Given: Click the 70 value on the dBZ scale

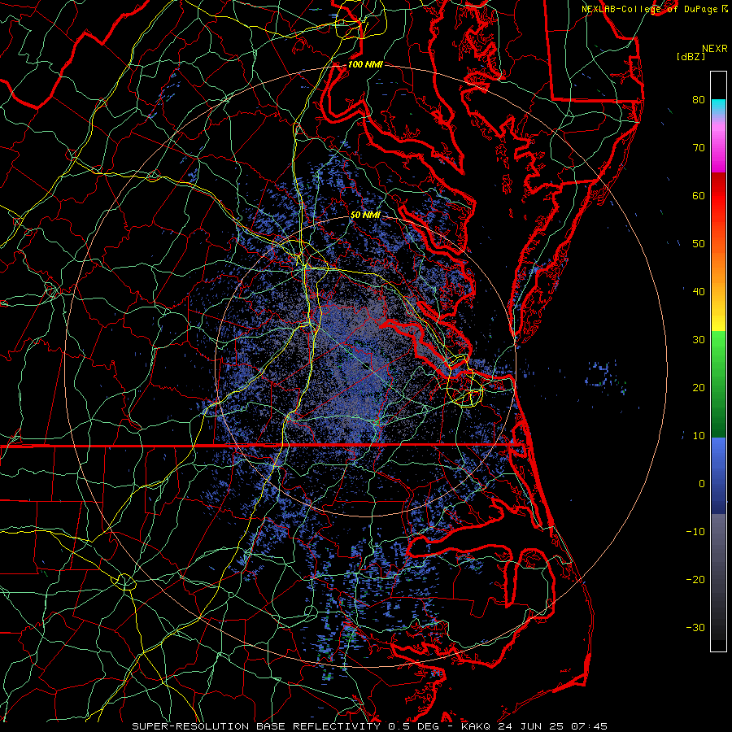Looking at the screenshot, I should (x=699, y=147).
